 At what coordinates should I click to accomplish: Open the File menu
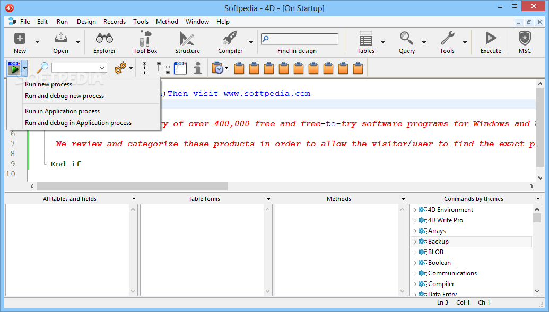click(x=25, y=22)
